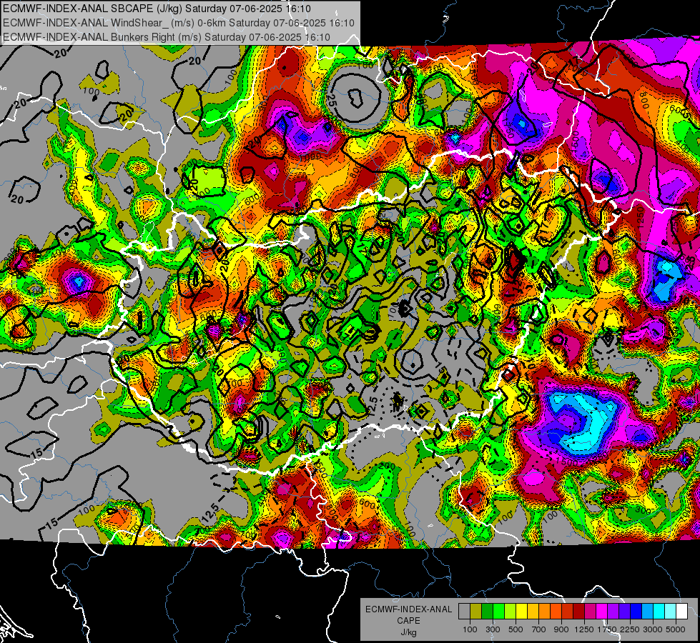
Task: Click the legend's ECMWF-INDEX-ANAL heading
Action: (409, 609)
